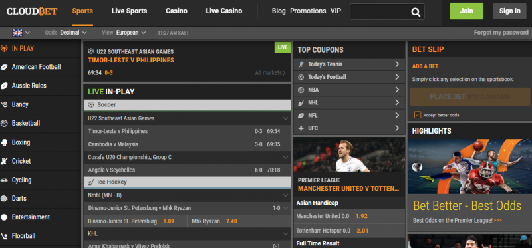Open the Promotions menu link

tap(308, 11)
